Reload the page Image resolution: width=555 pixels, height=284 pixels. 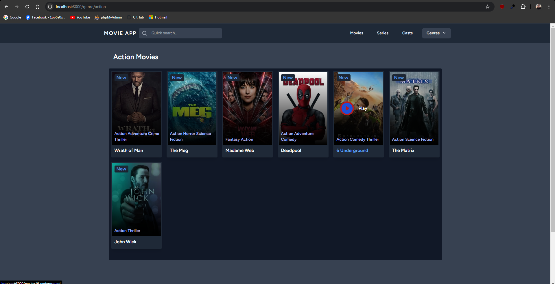coord(27,7)
